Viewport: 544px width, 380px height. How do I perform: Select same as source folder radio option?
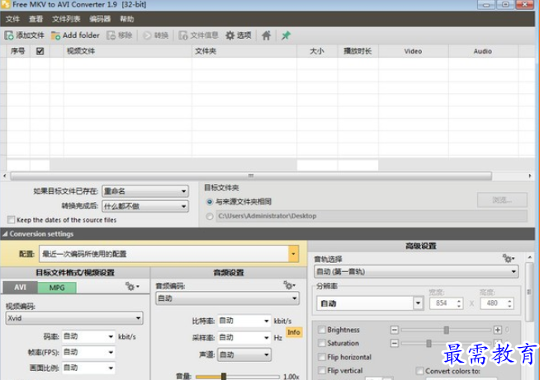(x=209, y=202)
